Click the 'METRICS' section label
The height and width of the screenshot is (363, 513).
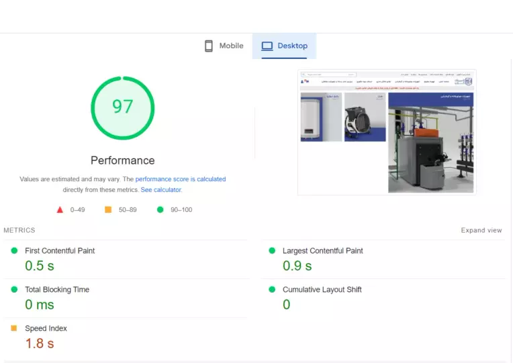19,230
